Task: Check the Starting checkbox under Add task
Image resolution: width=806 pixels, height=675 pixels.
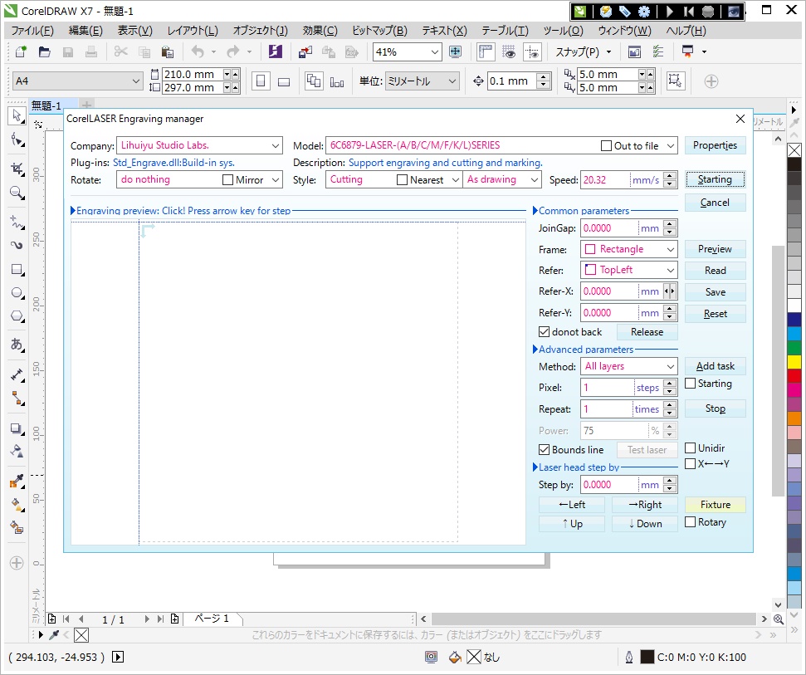Action: [x=691, y=384]
